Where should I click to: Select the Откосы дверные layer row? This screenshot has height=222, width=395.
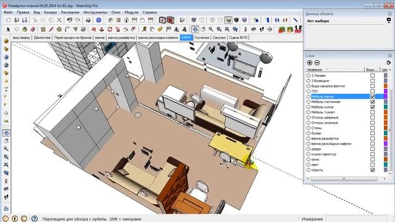346,117
